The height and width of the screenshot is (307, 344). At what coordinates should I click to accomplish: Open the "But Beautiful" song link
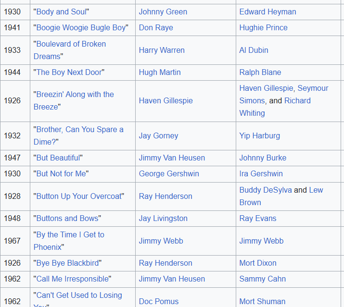[59, 158]
